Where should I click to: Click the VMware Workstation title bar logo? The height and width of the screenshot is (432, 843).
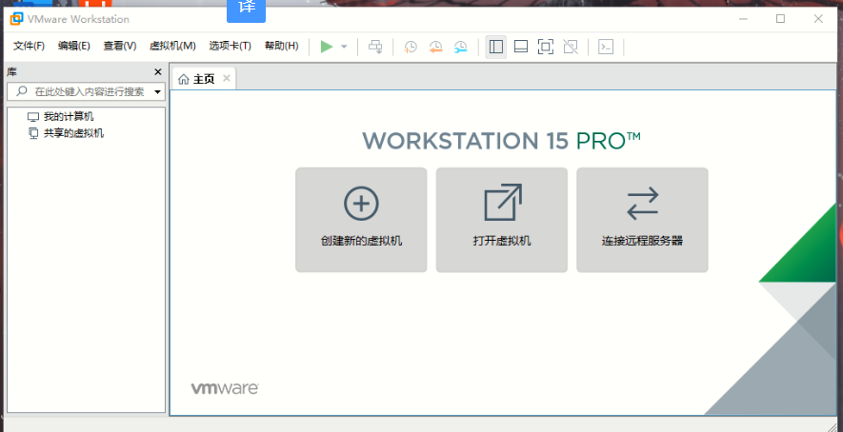tap(16, 19)
